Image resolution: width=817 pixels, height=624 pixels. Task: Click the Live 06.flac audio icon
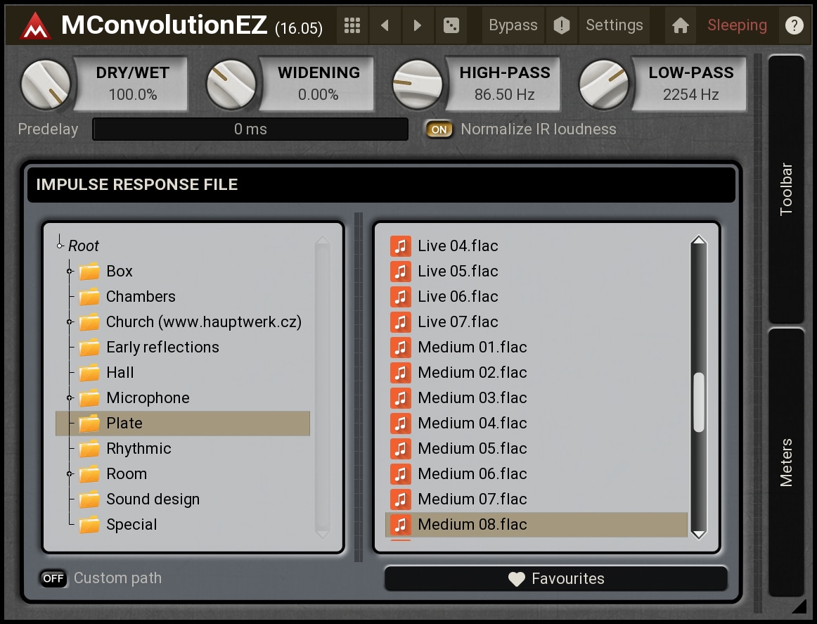tap(401, 297)
